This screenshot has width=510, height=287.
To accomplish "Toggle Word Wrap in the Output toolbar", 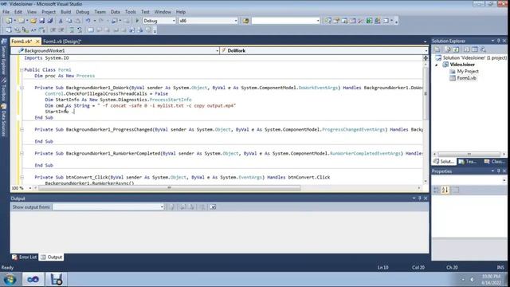I will pyautogui.click(x=213, y=207).
